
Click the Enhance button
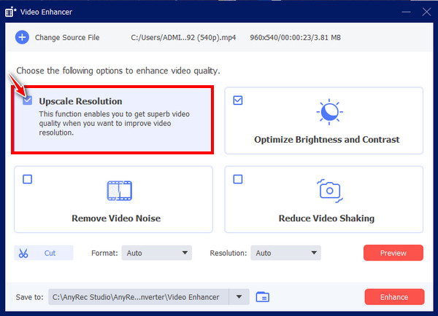point(394,297)
